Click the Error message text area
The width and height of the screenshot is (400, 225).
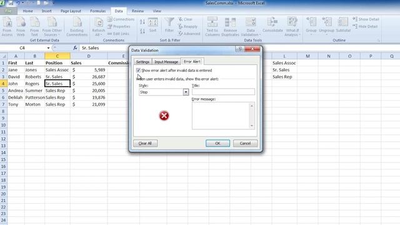221,116
